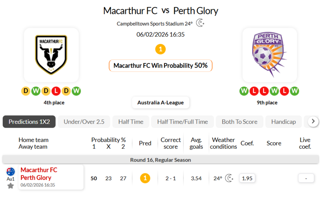Click the favorite star icon for this match
The image size is (324, 198).
point(10,186)
